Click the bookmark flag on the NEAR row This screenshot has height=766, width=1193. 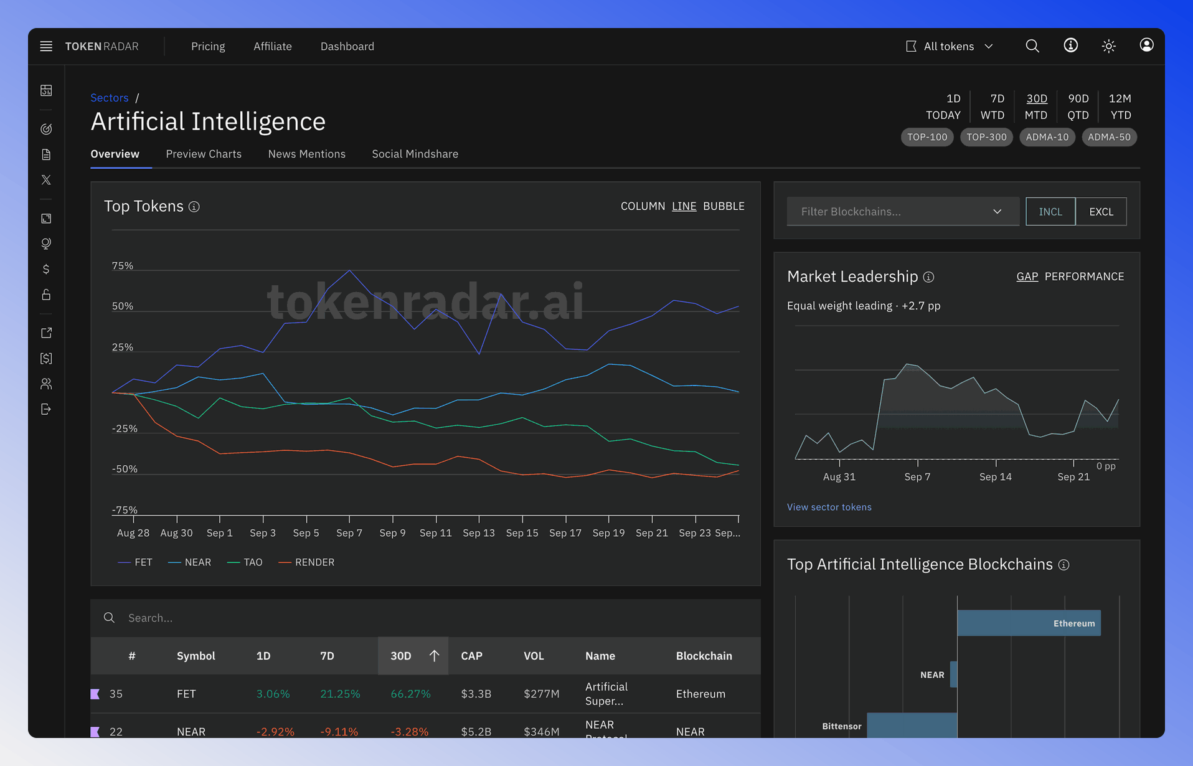coord(95,732)
